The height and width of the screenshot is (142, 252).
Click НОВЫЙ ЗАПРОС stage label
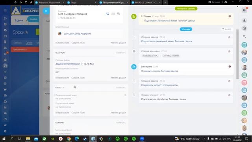[150, 56]
